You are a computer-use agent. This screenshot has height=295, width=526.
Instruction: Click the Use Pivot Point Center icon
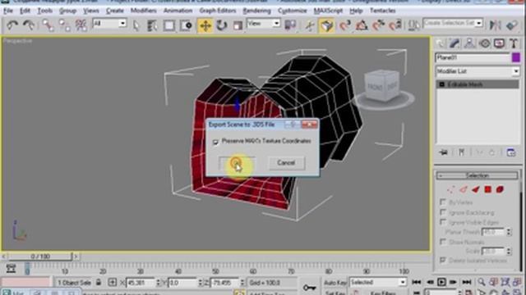(290, 25)
